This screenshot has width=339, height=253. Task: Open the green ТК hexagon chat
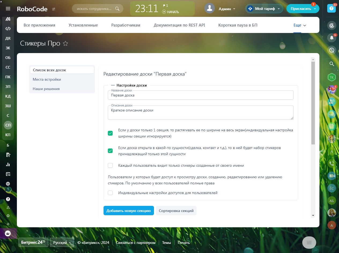(x=332, y=77)
